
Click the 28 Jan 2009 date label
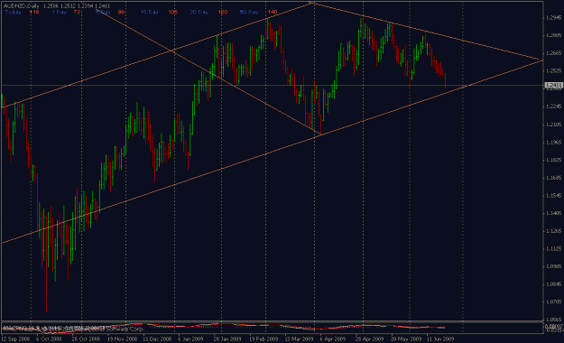tap(227, 339)
